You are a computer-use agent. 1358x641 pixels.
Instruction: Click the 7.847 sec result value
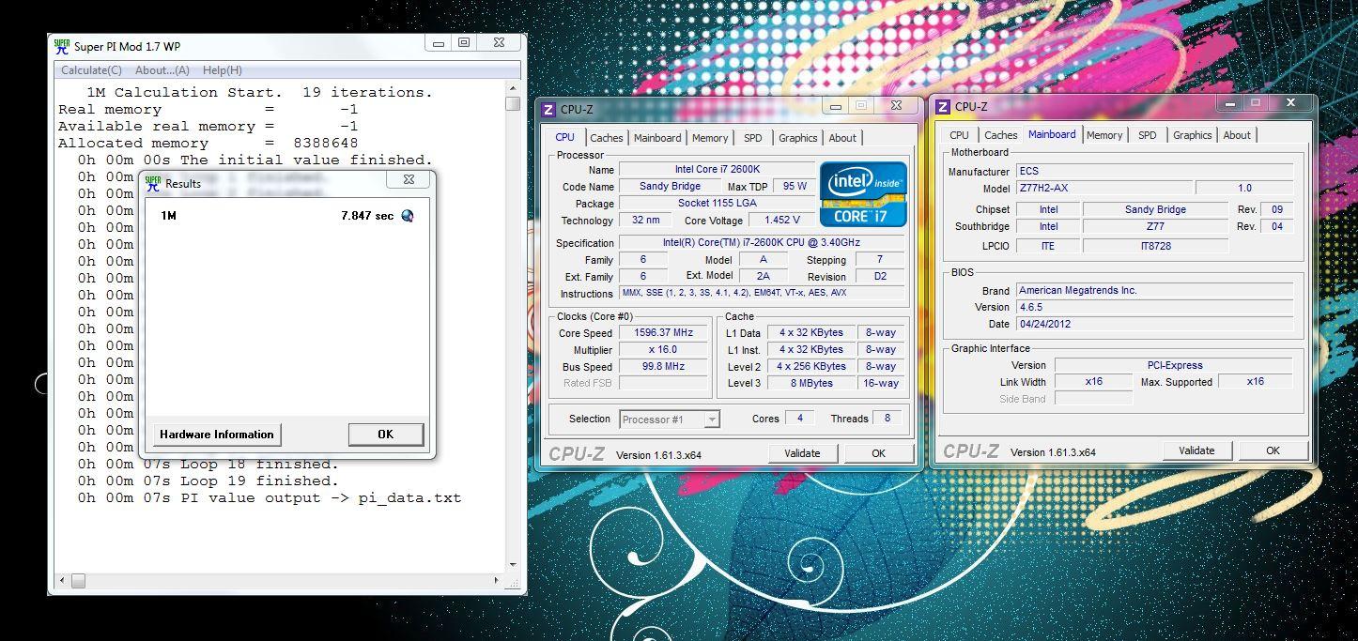point(367,216)
